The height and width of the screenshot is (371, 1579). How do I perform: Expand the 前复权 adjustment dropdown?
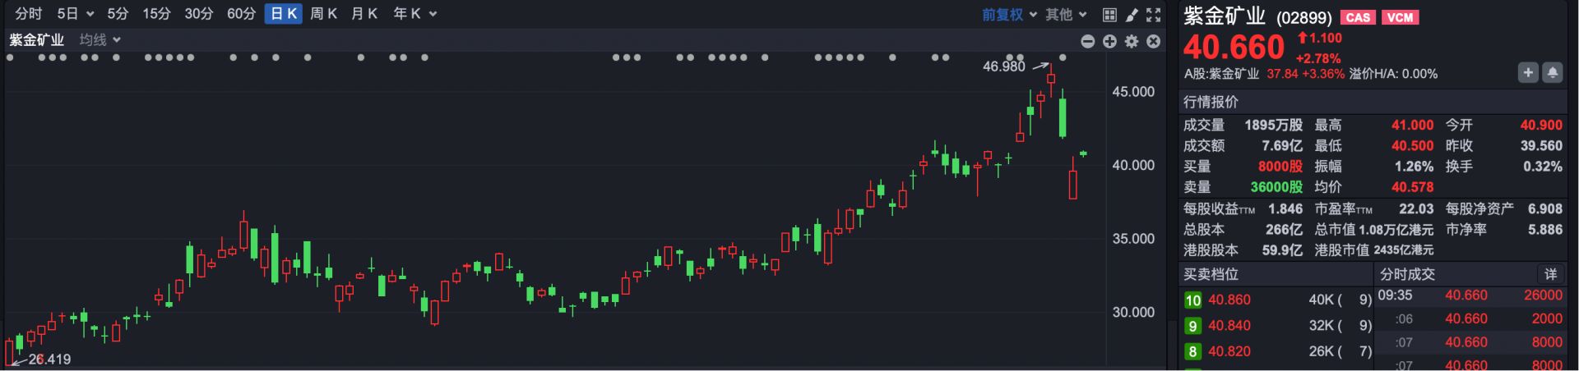[1008, 15]
